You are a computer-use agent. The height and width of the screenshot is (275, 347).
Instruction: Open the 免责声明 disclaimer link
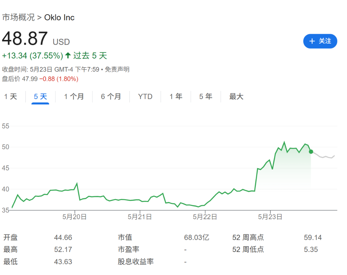(x=117, y=70)
